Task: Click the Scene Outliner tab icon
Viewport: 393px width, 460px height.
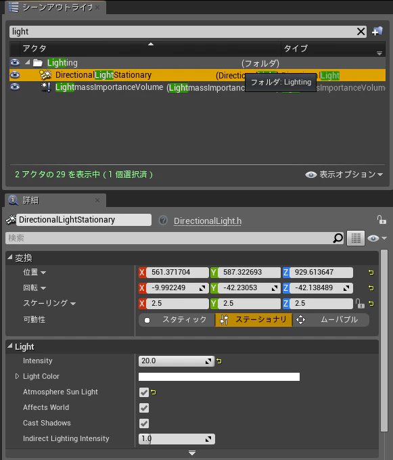Action: [14, 7]
